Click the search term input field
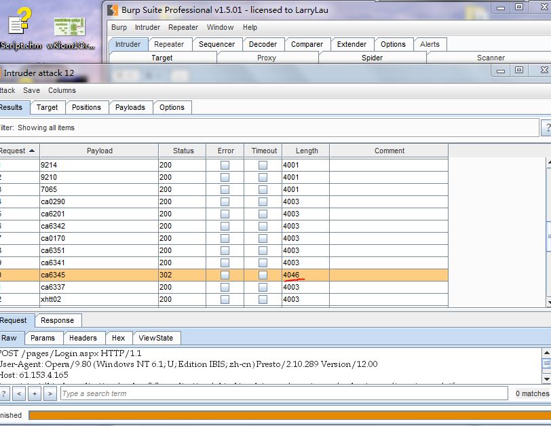The width and height of the screenshot is (551, 426). coord(284,393)
